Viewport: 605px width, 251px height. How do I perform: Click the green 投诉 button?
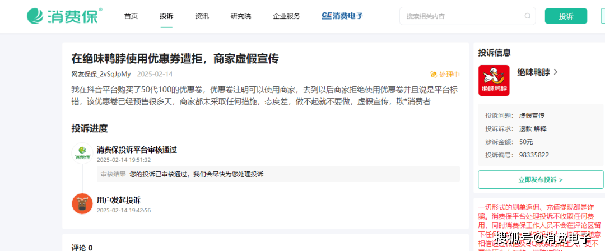tap(566, 16)
